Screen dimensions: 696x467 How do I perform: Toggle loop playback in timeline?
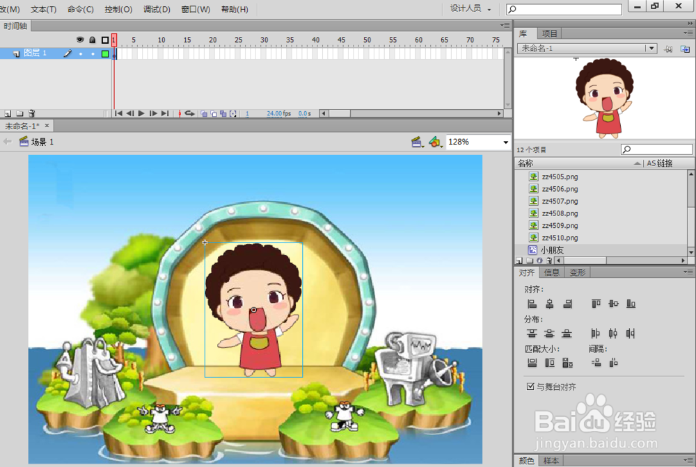coord(189,113)
